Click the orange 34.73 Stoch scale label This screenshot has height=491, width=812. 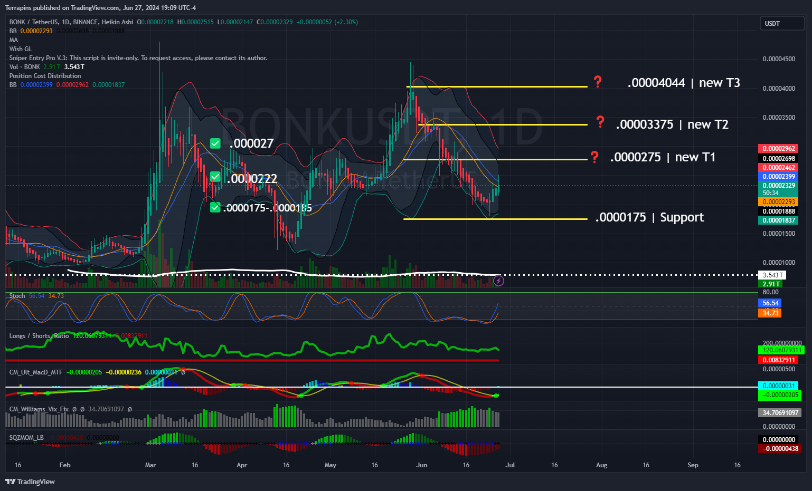(770, 313)
